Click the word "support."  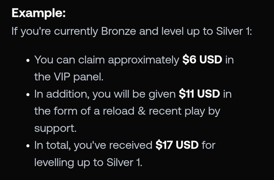point(55,129)
